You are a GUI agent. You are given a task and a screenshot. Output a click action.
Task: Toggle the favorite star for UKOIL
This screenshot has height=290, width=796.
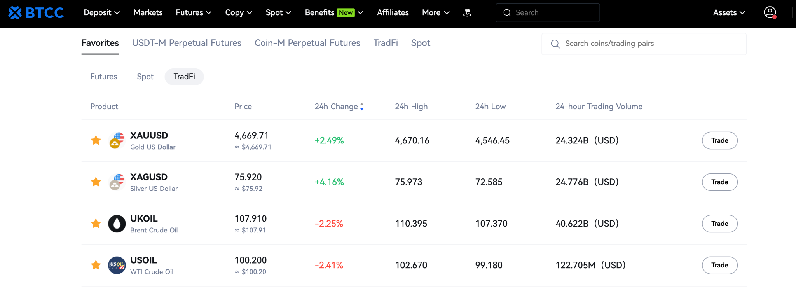point(96,224)
